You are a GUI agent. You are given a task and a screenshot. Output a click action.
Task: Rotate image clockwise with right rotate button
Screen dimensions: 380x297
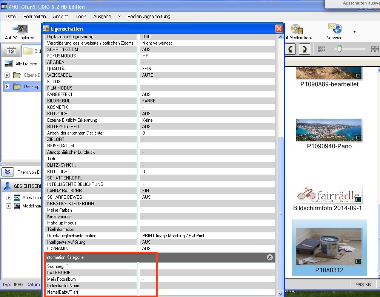[304, 49]
